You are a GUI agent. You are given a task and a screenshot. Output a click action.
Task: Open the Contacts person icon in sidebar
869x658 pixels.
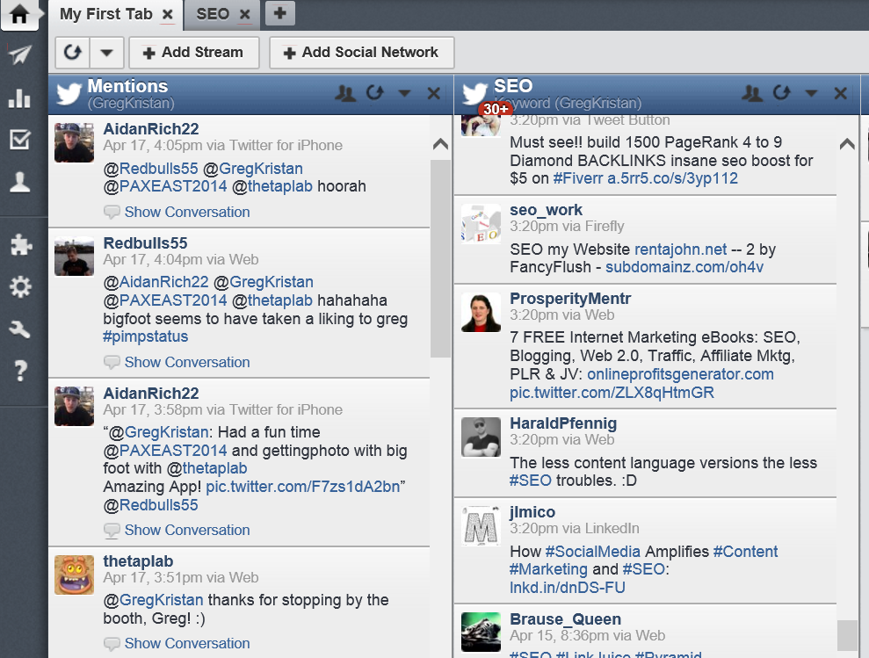(x=20, y=182)
